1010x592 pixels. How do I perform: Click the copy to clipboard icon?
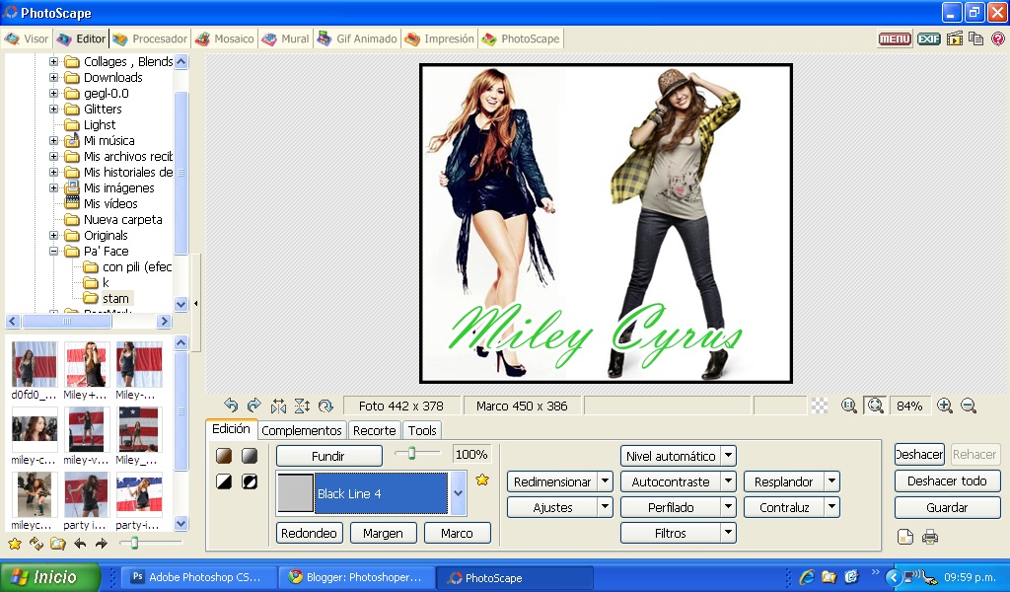click(x=974, y=39)
